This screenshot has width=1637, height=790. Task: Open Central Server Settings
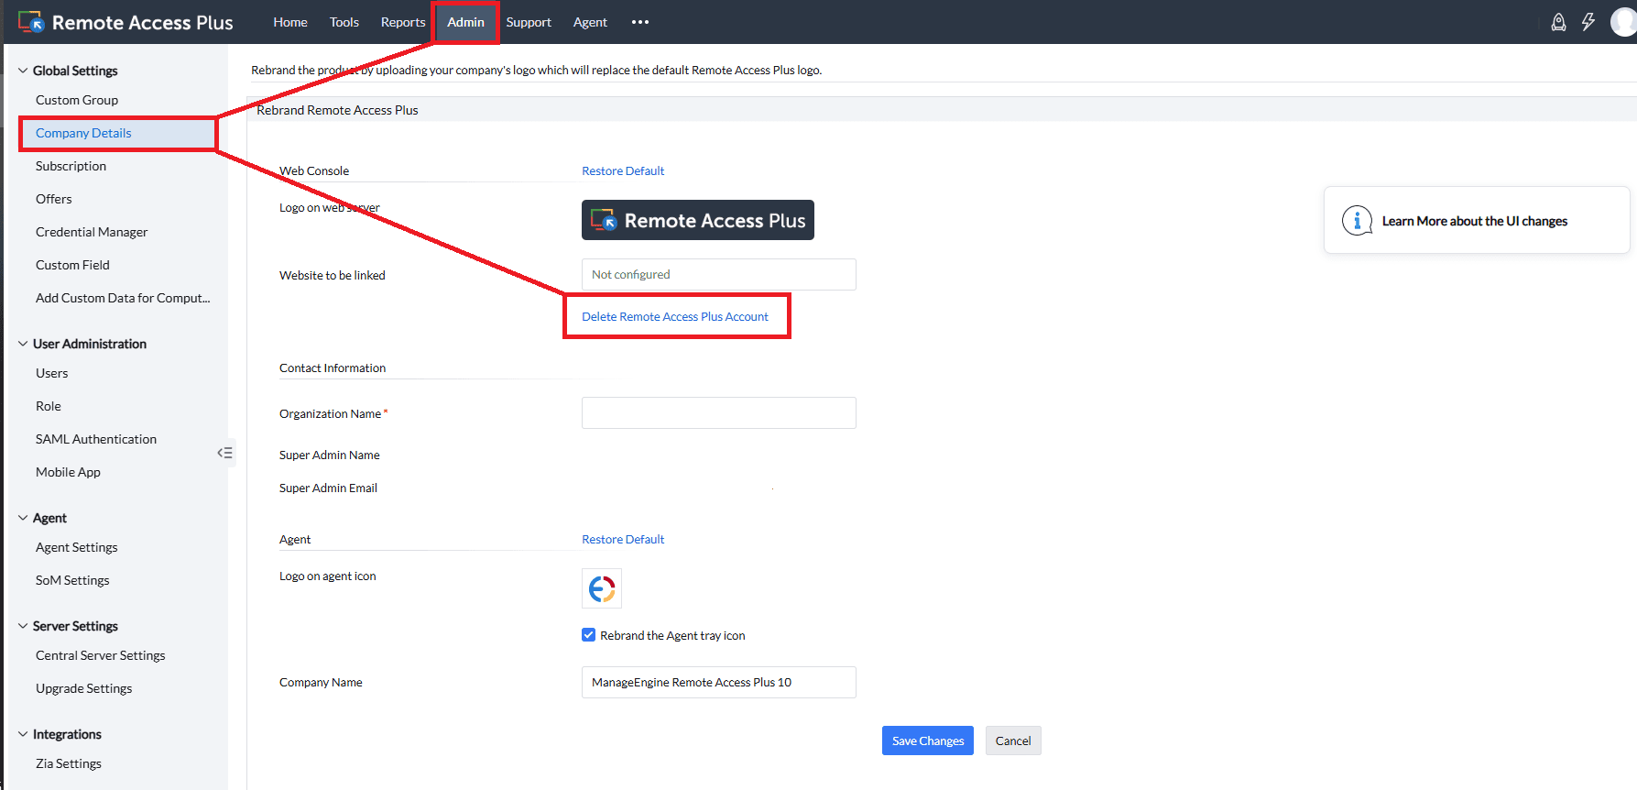click(x=101, y=655)
